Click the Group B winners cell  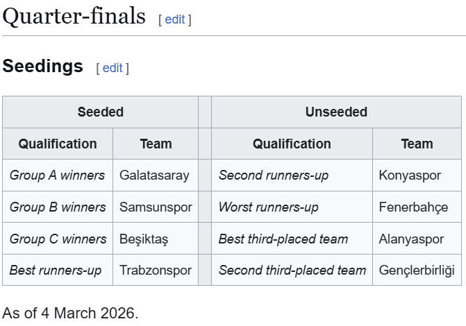(58, 207)
